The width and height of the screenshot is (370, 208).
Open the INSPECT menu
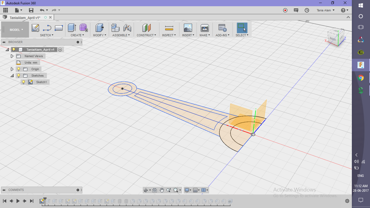pos(169,35)
